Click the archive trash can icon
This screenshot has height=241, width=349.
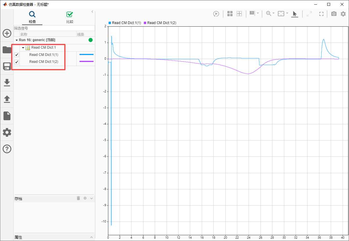[x=78, y=198]
